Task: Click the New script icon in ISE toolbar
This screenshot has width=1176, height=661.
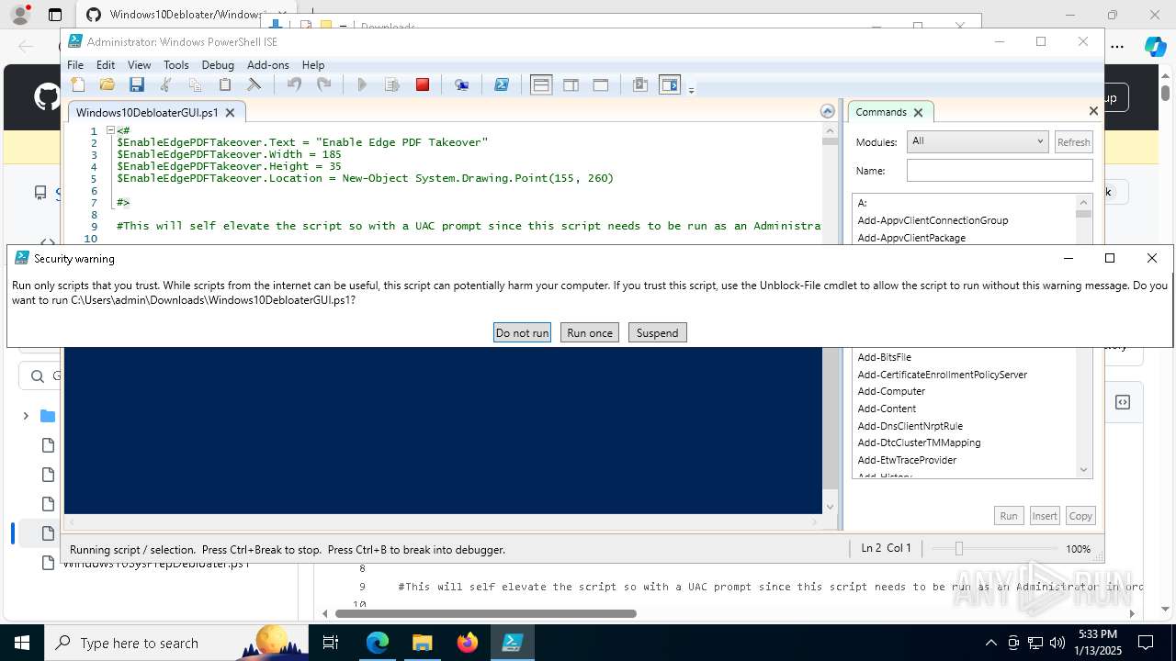Action: [x=78, y=84]
